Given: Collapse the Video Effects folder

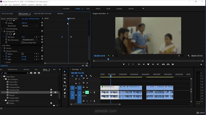Looking at the screenshot, I should pyautogui.click(x=2, y=76).
